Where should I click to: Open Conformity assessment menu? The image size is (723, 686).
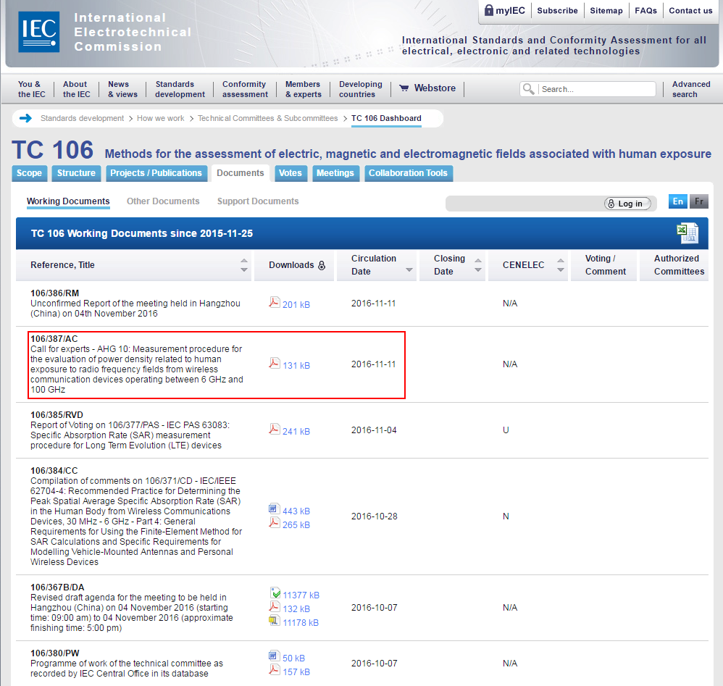click(245, 89)
